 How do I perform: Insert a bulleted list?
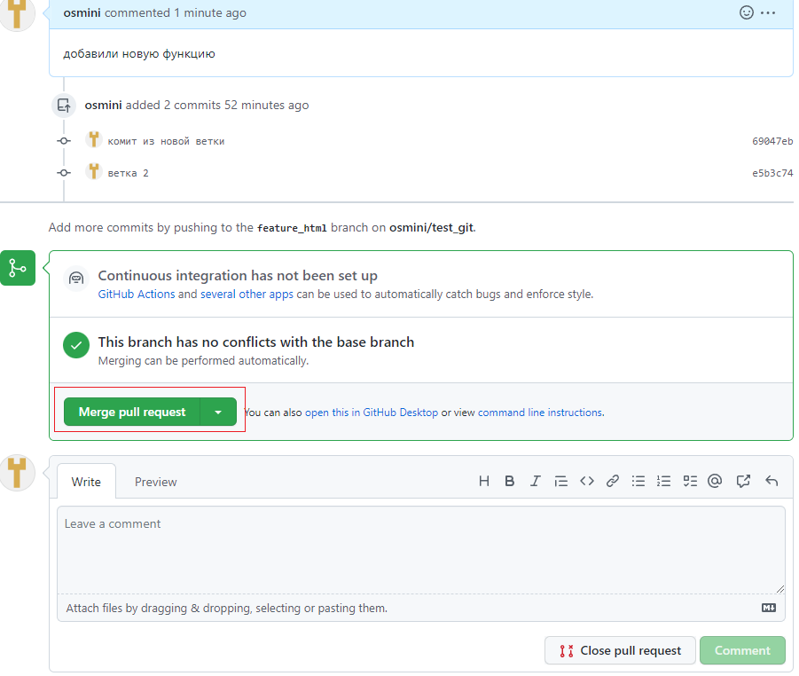click(x=638, y=481)
